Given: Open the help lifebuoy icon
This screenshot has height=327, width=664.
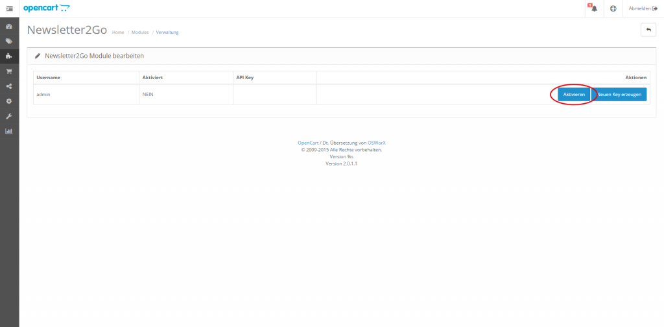Looking at the screenshot, I should 613,8.
